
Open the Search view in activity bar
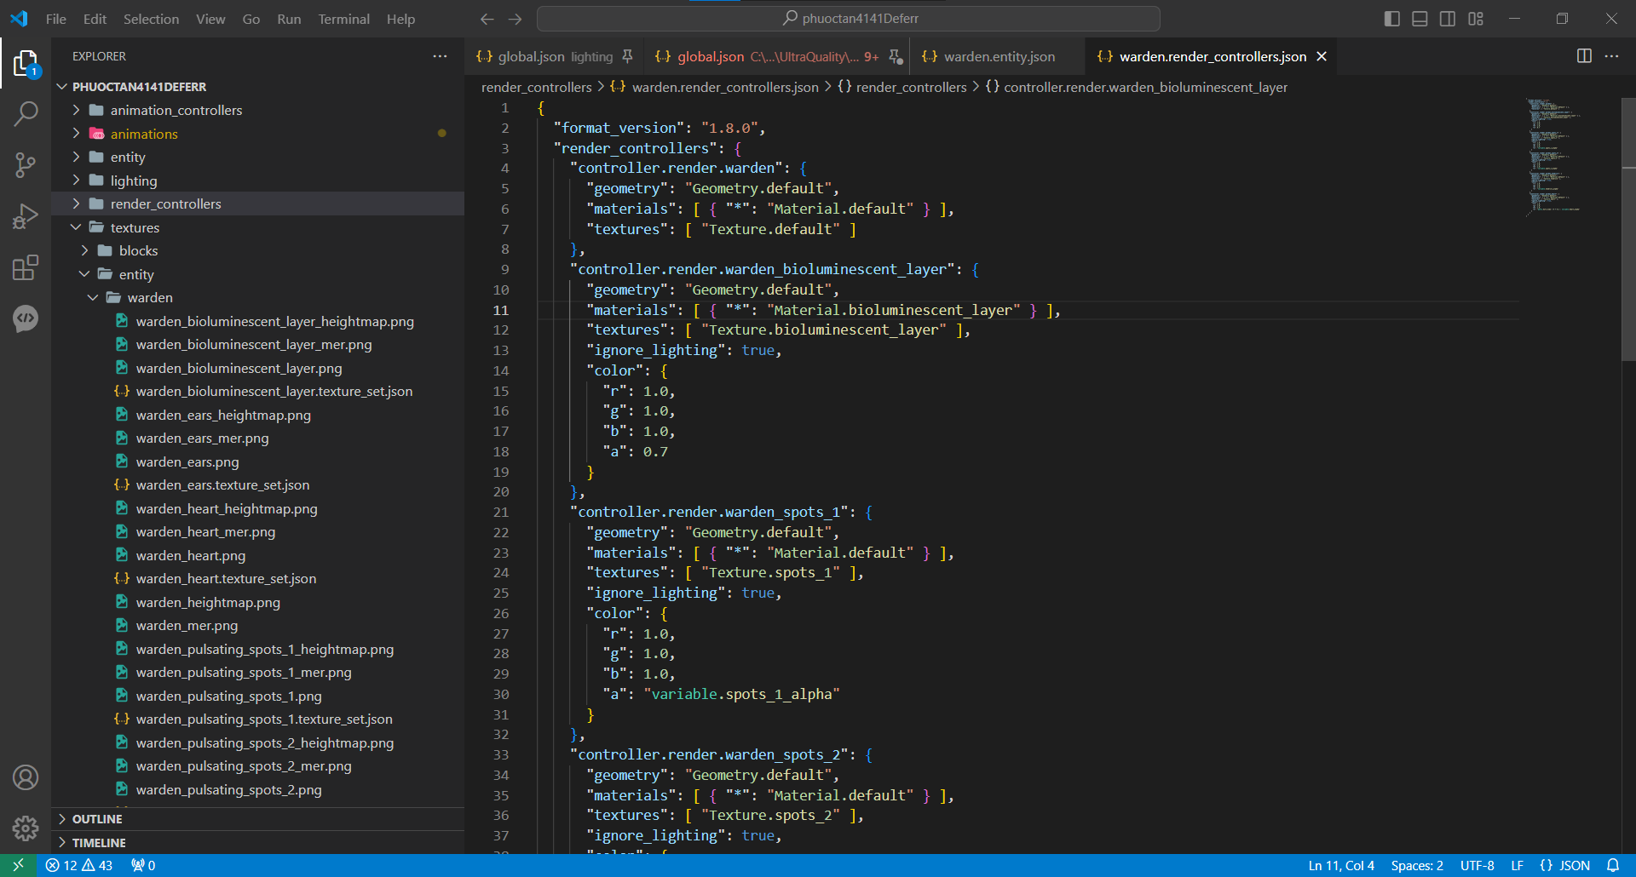pyautogui.click(x=26, y=113)
